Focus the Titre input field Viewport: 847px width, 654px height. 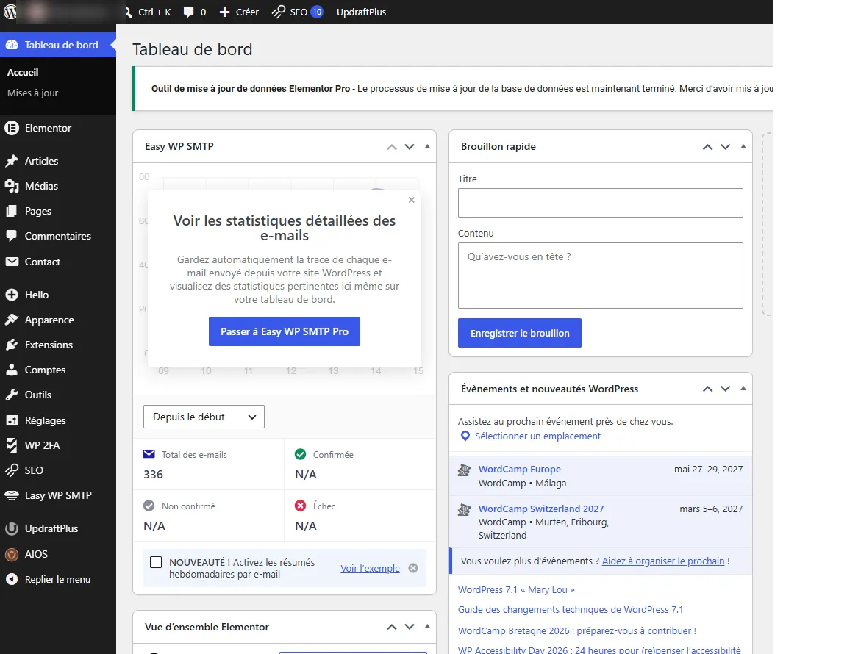coord(600,203)
